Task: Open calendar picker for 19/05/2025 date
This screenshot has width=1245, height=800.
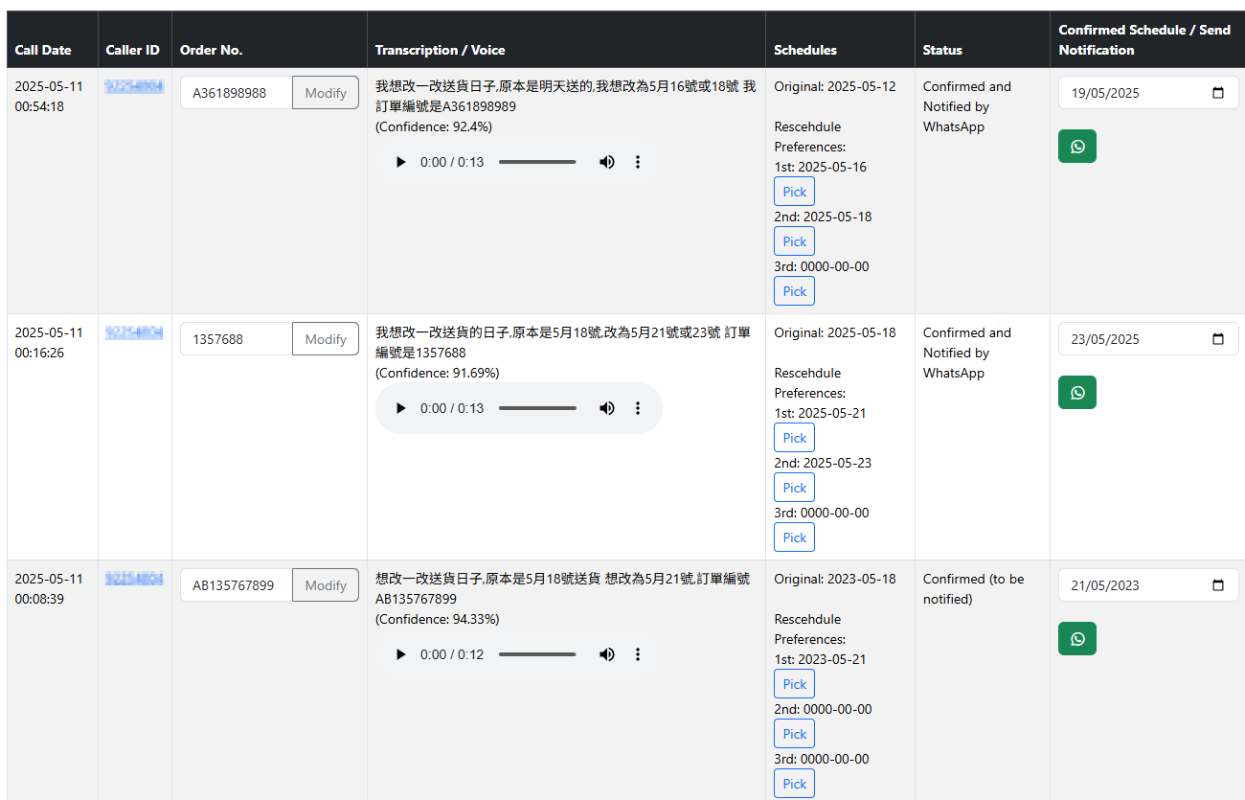Action: tap(1218, 93)
